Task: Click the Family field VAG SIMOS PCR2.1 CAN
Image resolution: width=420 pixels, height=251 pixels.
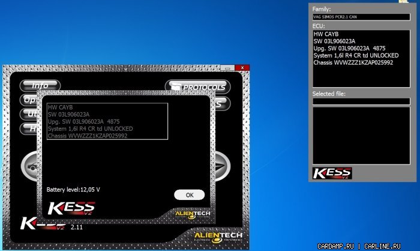Action: pyautogui.click(x=361, y=17)
